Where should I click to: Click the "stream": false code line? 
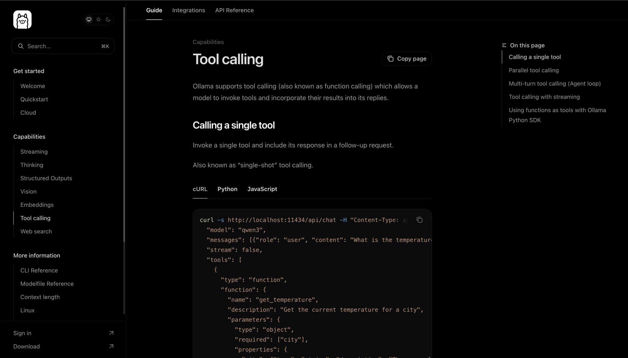click(x=234, y=250)
